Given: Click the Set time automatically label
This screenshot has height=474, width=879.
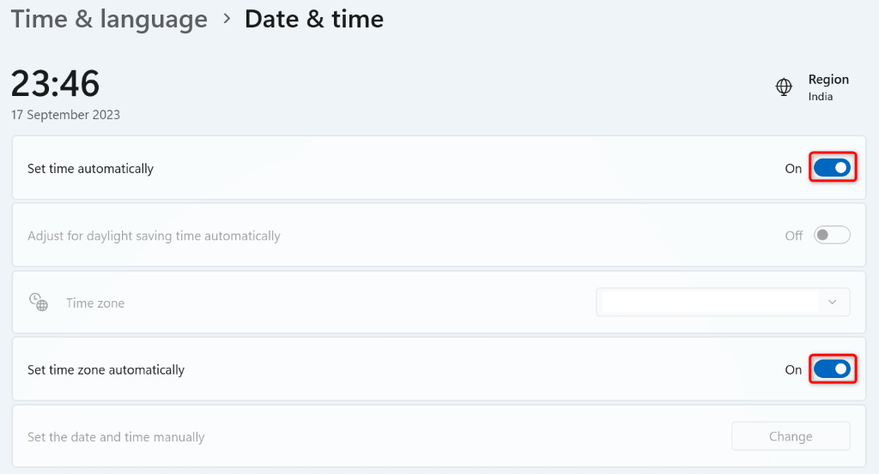Looking at the screenshot, I should (x=90, y=169).
